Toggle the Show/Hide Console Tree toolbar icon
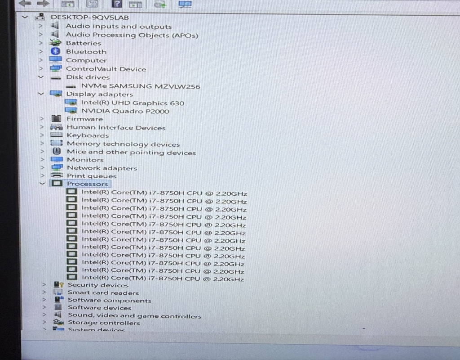Viewport: 460px width, 360px height. coord(67,4)
